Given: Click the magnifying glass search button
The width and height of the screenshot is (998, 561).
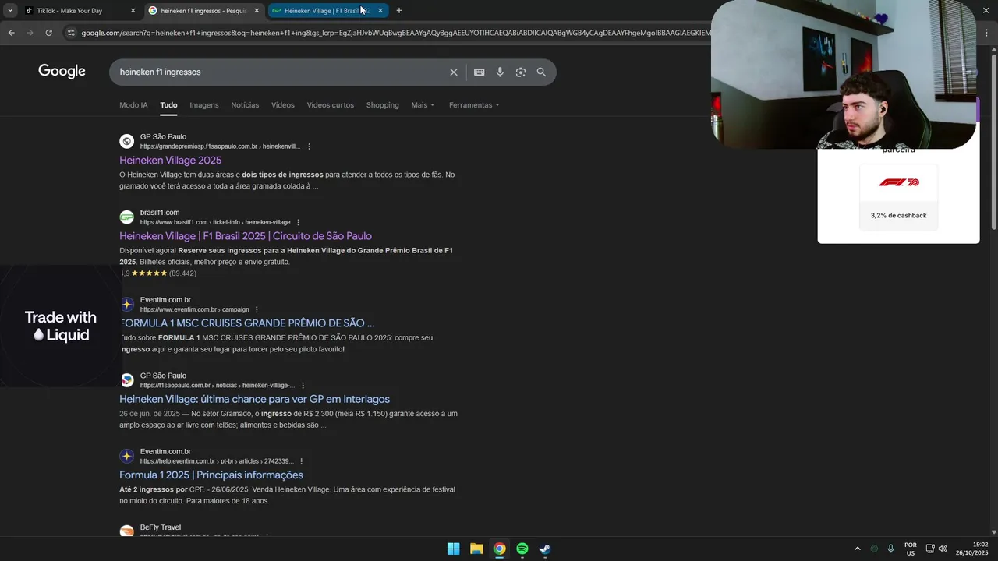Looking at the screenshot, I should [x=541, y=72].
